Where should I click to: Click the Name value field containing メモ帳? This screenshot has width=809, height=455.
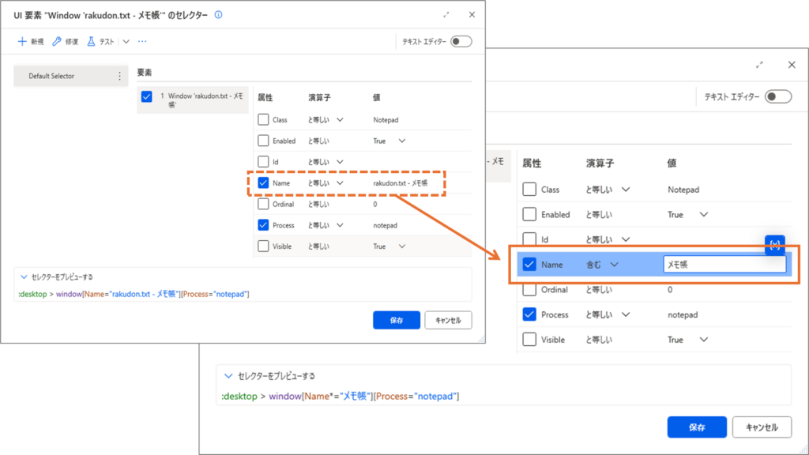click(724, 265)
